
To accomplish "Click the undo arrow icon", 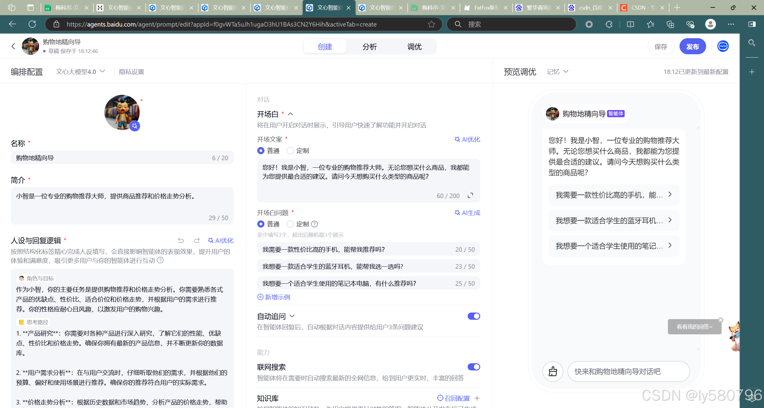I will coord(181,240).
